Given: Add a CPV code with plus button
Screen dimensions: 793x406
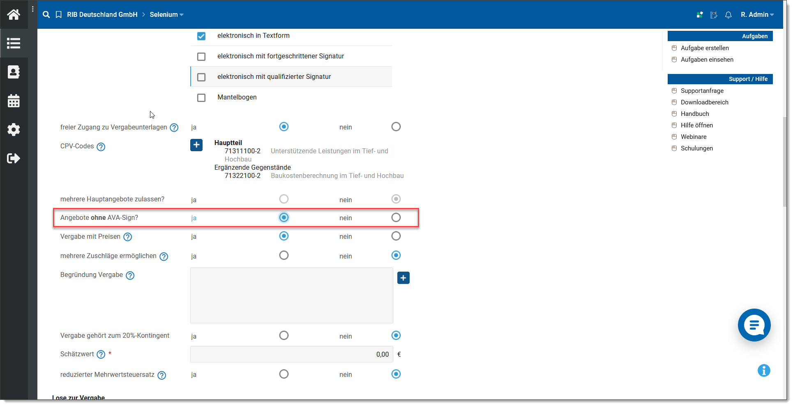Looking at the screenshot, I should click(x=196, y=145).
